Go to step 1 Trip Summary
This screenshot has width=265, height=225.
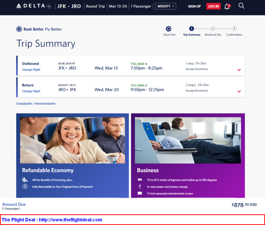click(191, 29)
